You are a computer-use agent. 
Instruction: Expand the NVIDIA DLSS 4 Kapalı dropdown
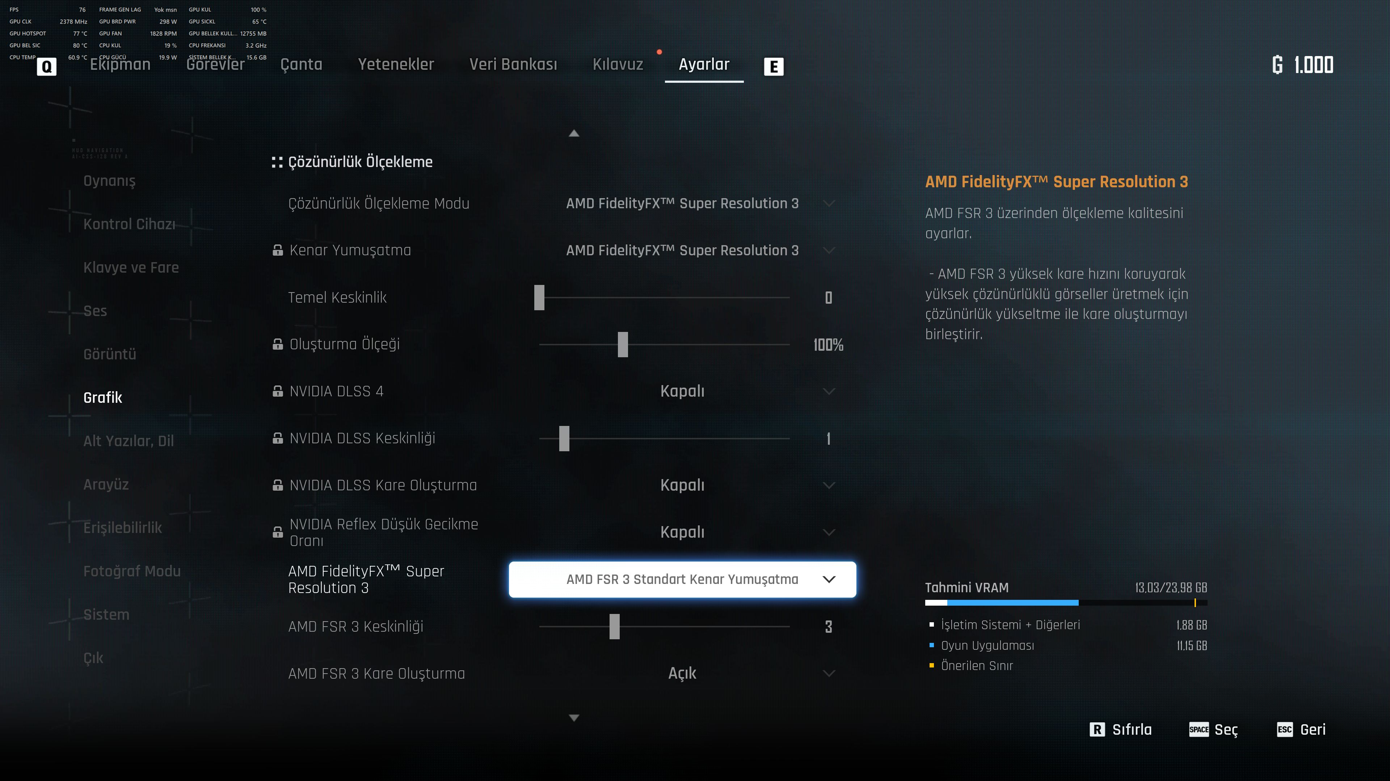(829, 391)
